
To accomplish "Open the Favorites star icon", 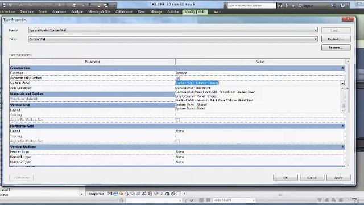I will (293, 5).
